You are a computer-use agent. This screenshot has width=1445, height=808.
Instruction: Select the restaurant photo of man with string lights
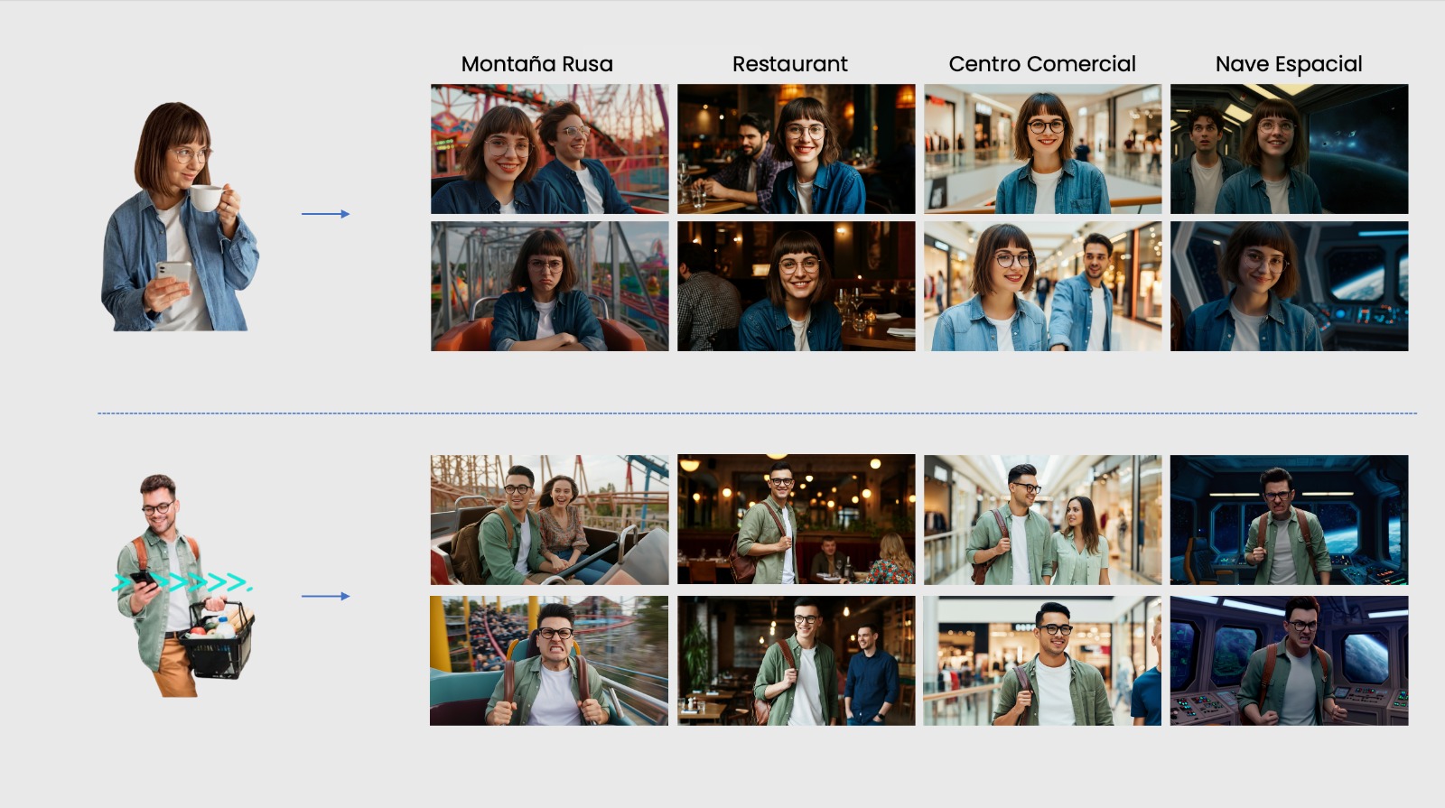[x=796, y=519]
